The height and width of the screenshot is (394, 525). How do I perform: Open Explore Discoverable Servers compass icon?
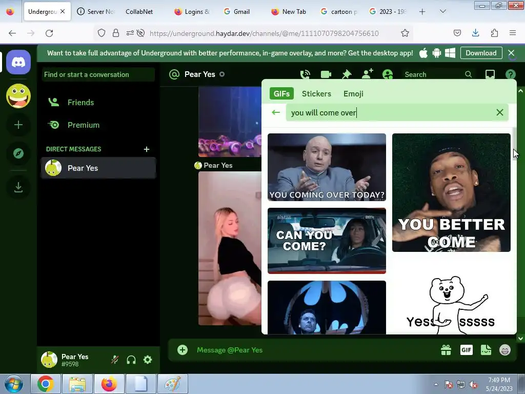18,153
